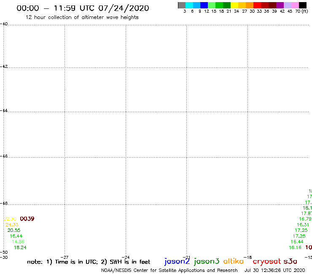
Task: Click the date range title 00:00 – 11:59 UTC 07/24/2020
Action: pyautogui.click(x=83, y=8)
